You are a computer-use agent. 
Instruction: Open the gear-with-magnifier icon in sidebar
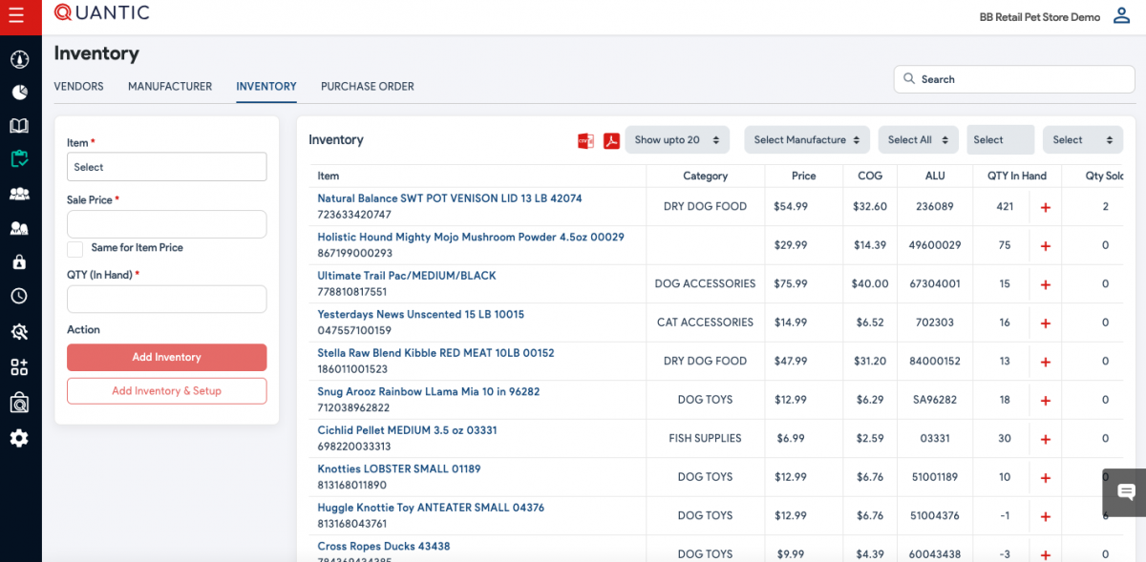pos(19,331)
